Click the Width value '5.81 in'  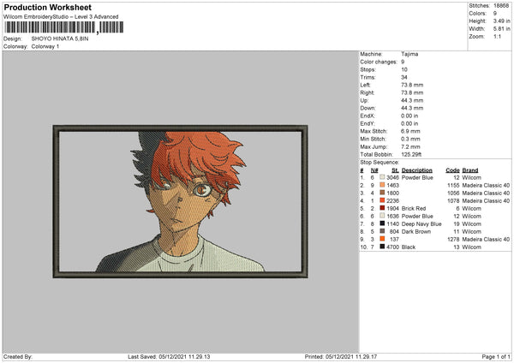[501, 29]
